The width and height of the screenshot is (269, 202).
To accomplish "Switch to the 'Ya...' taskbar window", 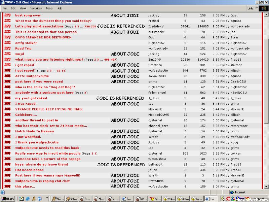I will pyautogui.click(x=156, y=199).
